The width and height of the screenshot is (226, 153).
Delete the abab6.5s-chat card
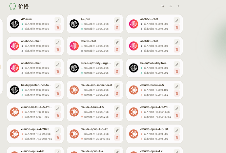[x=58, y=71]
